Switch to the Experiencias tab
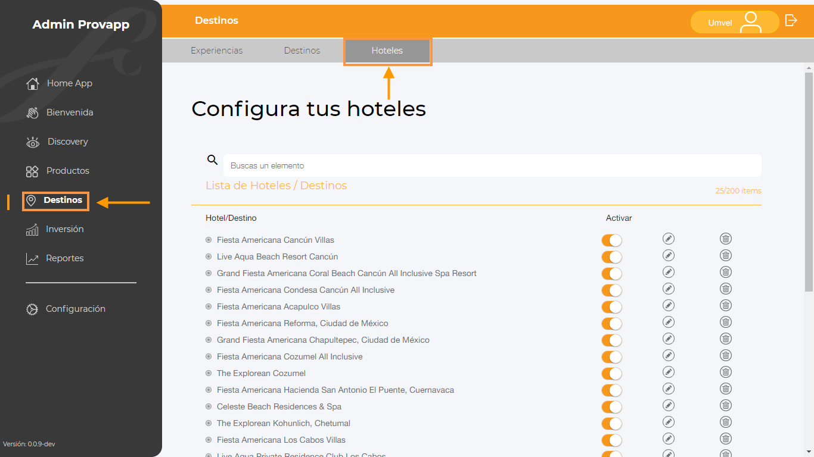 point(217,51)
